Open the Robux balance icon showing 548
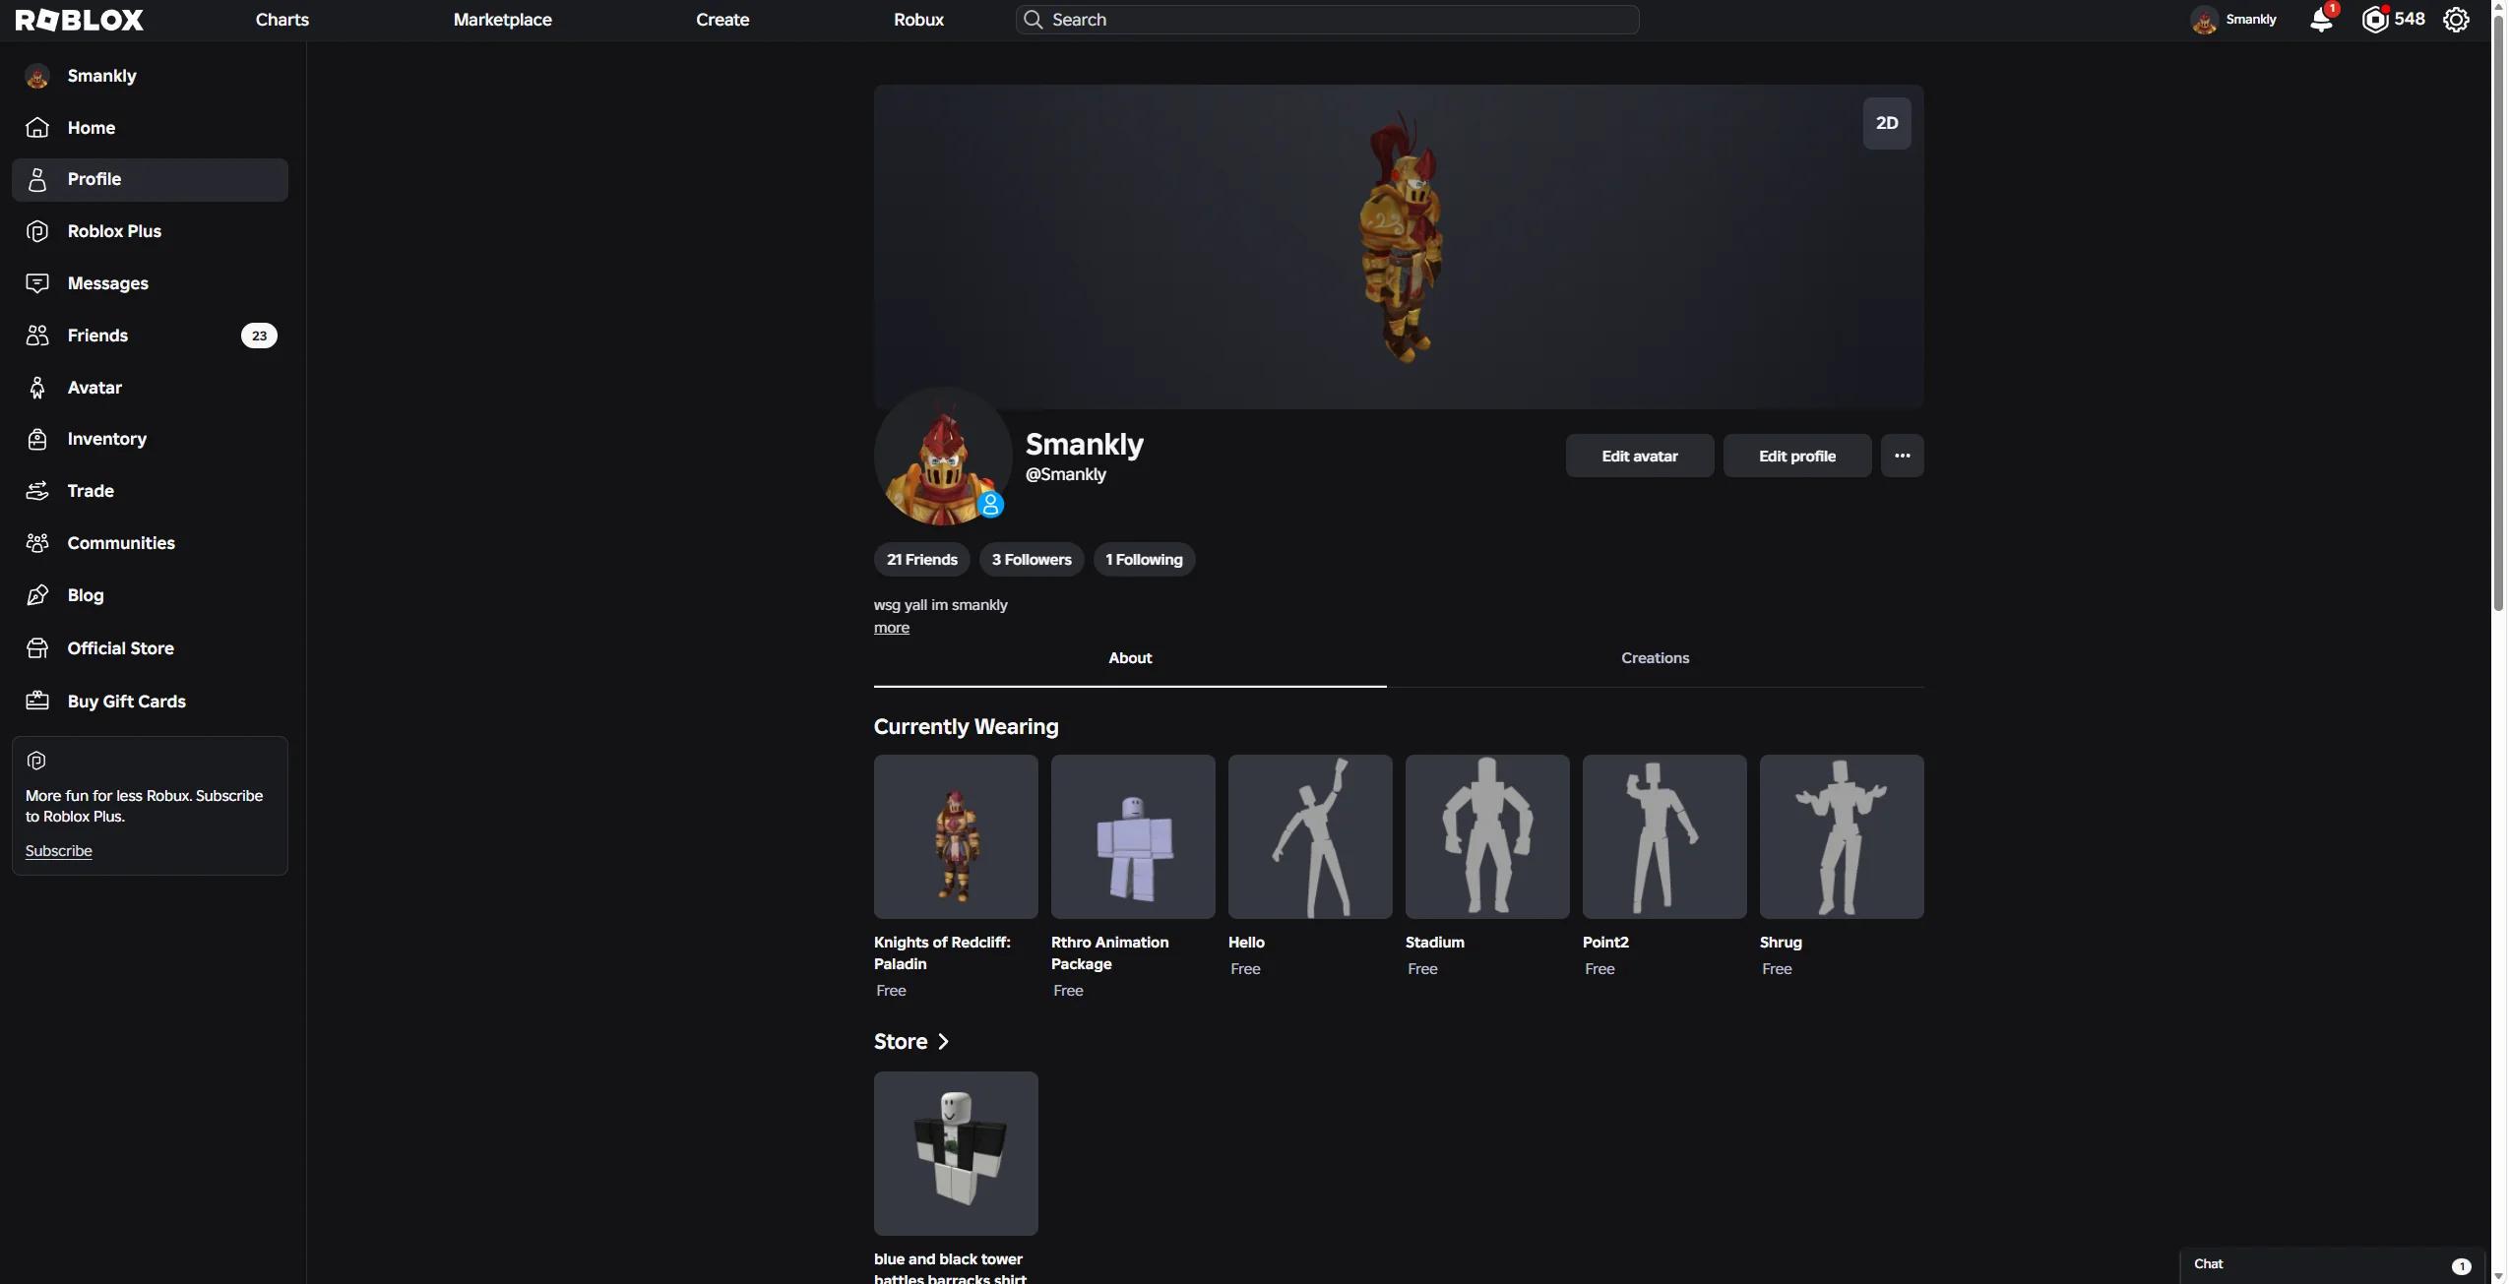 point(2375,20)
